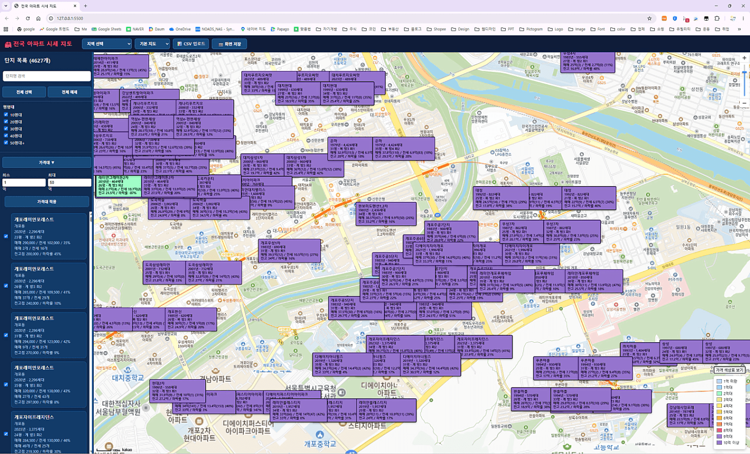Open the Chrome three-dot menu
This screenshot has height=454, width=750.
click(x=743, y=18)
